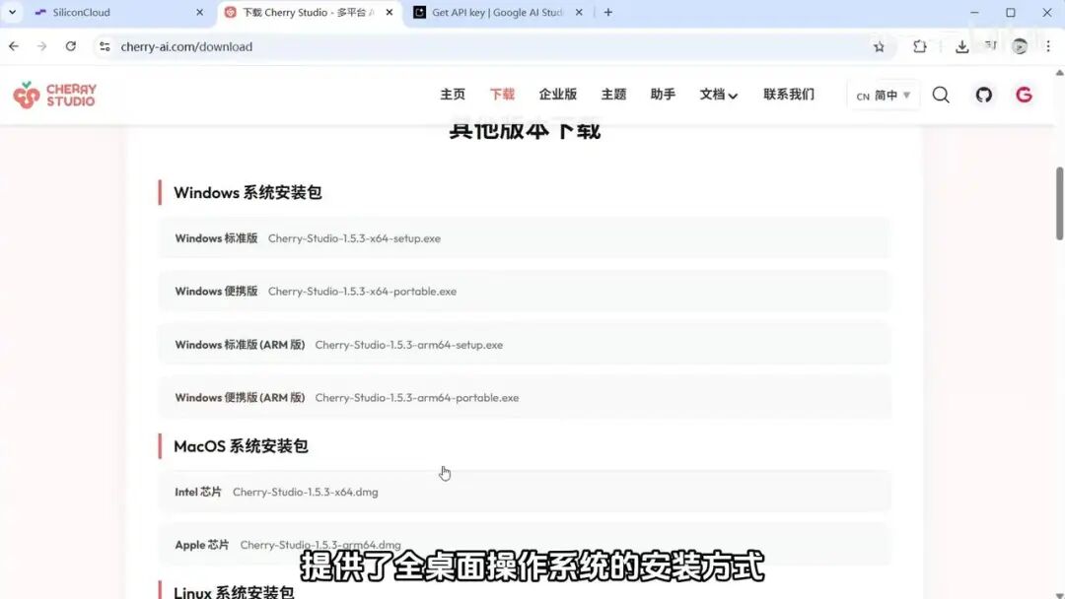Open browser extensions puzzle icon
This screenshot has width=1065, height=599.
click(920, 47)
